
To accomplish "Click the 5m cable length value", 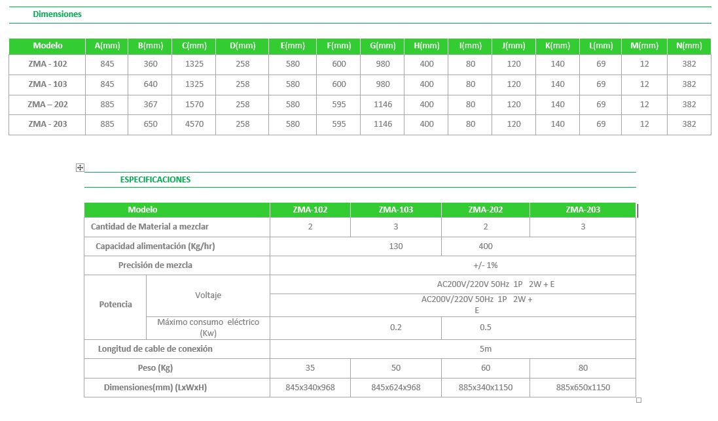I will (485, 349).
